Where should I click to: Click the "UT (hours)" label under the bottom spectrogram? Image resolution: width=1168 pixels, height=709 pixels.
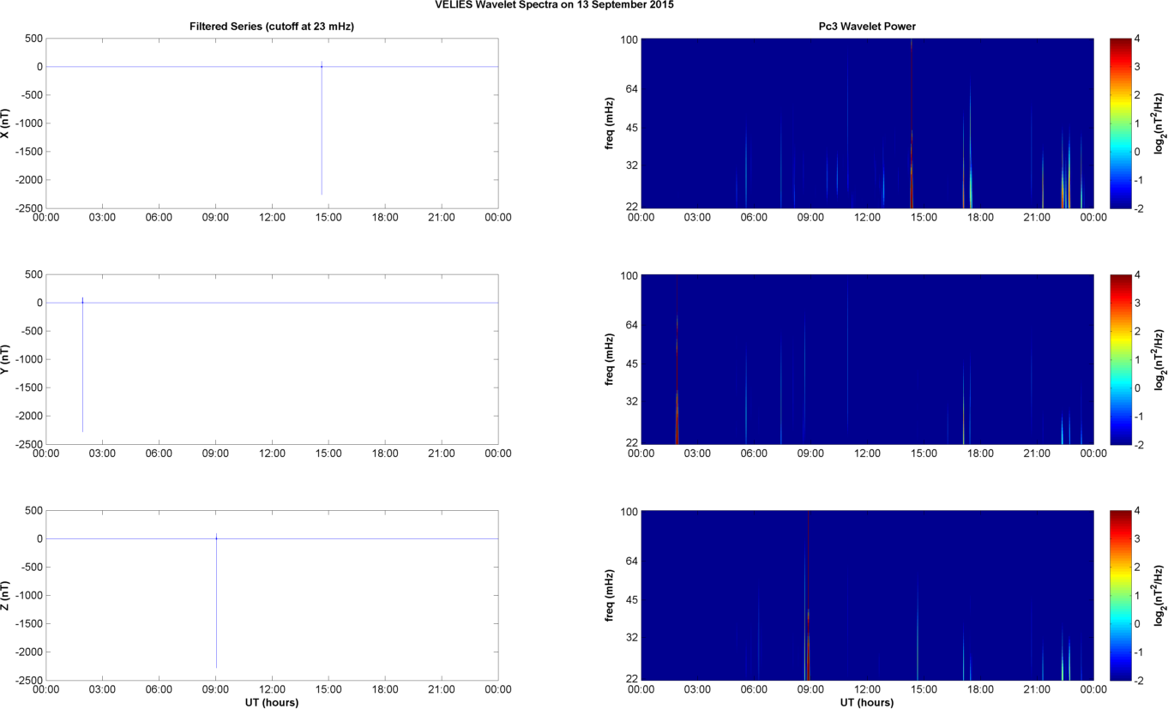[x=867, y=702]
